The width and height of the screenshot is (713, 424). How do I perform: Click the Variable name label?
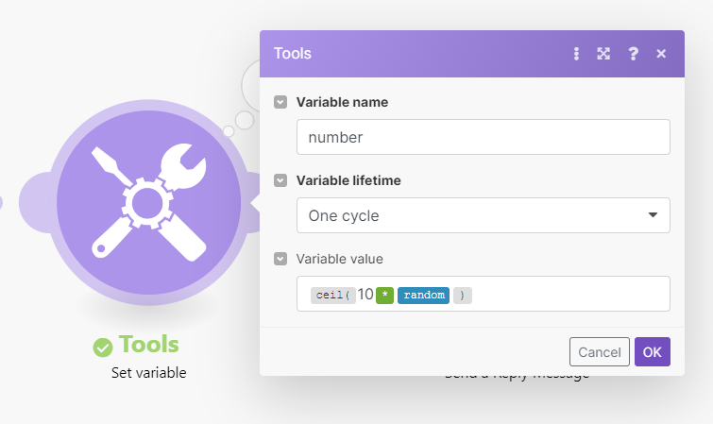coord(343,102)
